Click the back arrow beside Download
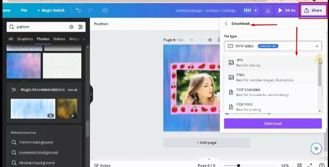The width and height of the screenshot is (329, 167). (x=226, y=24)
